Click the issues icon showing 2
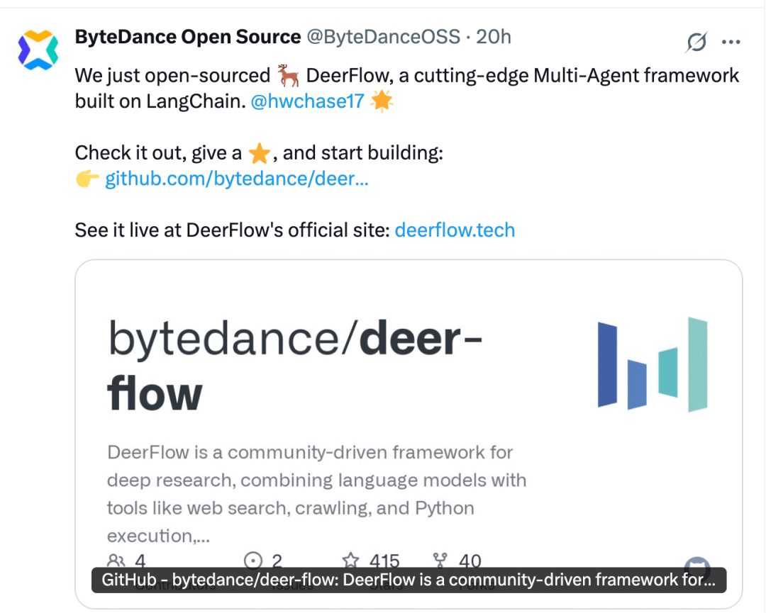The width and height of the screenshot is (766, 613). pos(253,561)
